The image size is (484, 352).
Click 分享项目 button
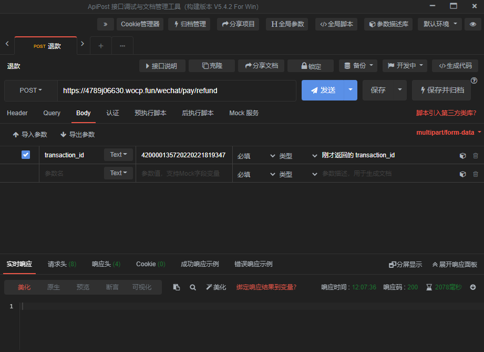pyautogui.click(x=238, y=24)
